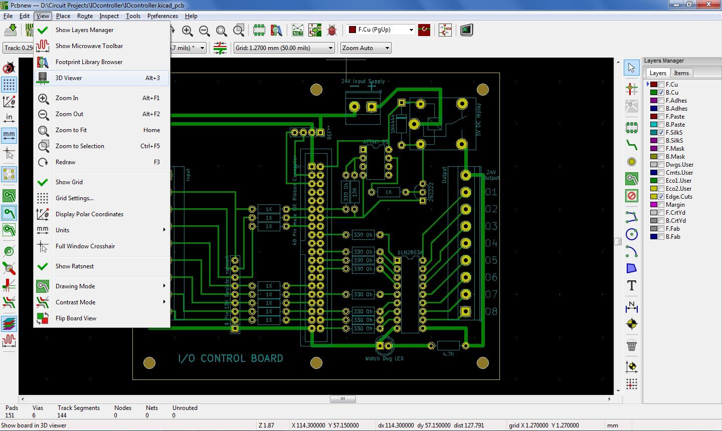This screenshot has width=722, height=431.
Task: Run design rules check ladybug icon
Action: point(332,31)
